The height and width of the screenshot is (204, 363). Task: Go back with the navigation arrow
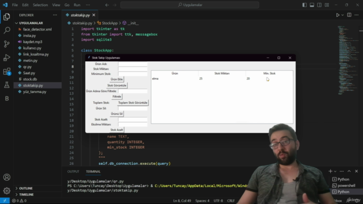pyautogui.click(x=107, y=5)
